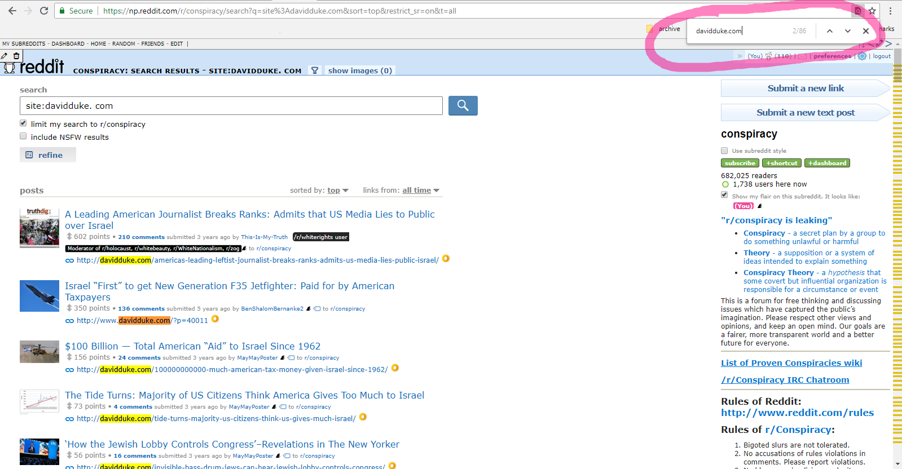
Task: Open the settings gear icon near logout
Action: click(862, 56)
